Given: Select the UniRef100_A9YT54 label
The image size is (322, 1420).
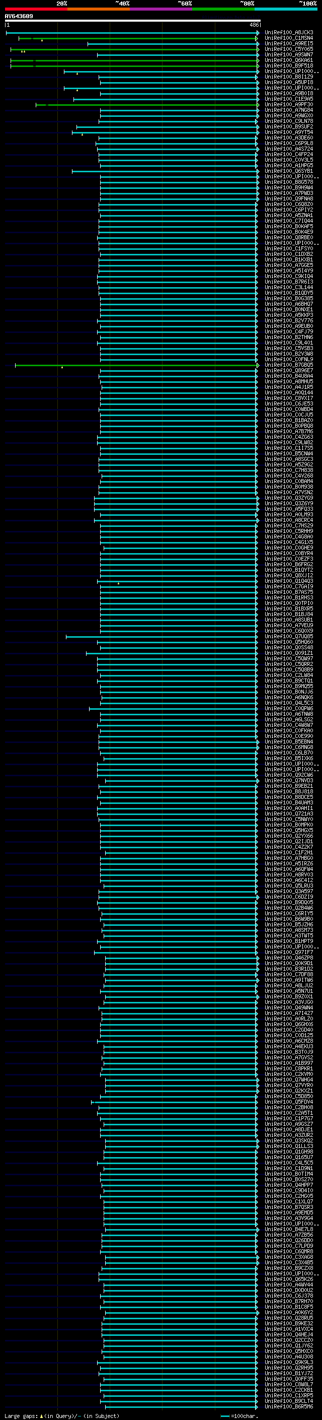Looking at the screenshot, I should coord(289,132).
